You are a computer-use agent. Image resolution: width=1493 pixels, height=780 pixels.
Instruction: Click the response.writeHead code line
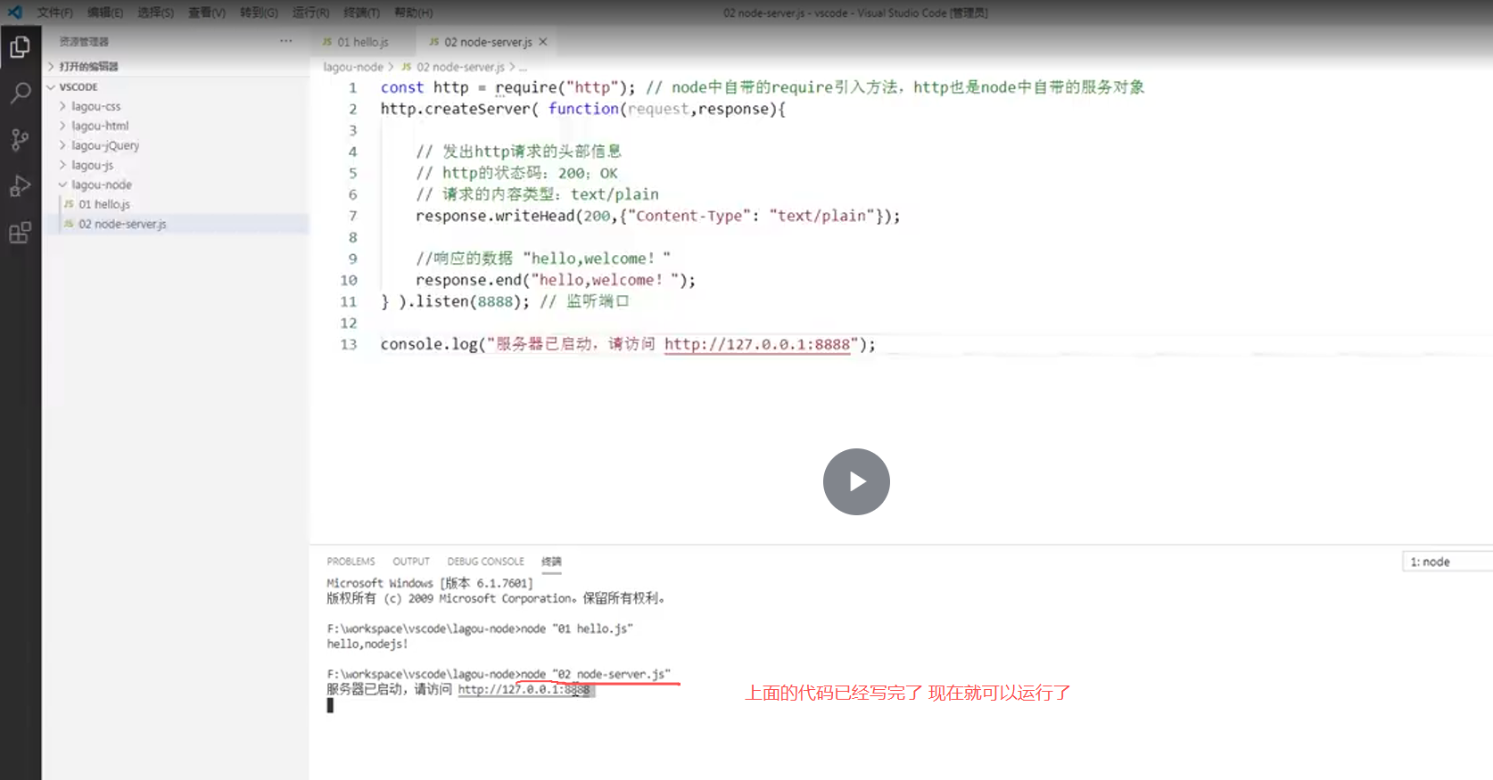[x=657, y=216]
